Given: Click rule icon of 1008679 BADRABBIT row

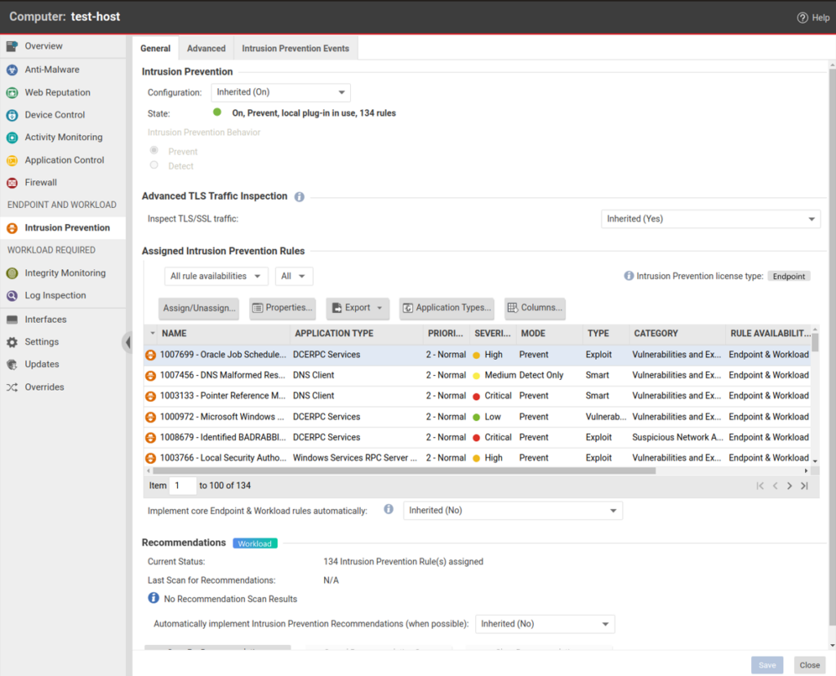Looking at the screenshot, I should point(151,438).
